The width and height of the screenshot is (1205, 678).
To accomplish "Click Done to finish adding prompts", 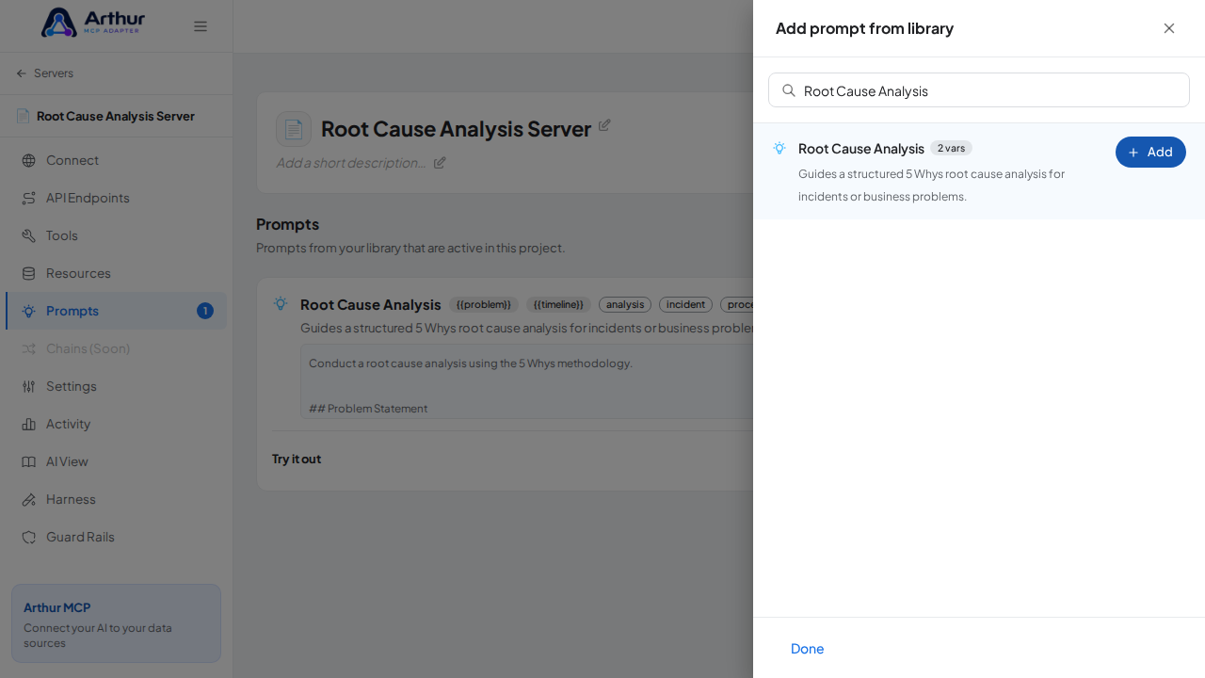I will (807, 648).
